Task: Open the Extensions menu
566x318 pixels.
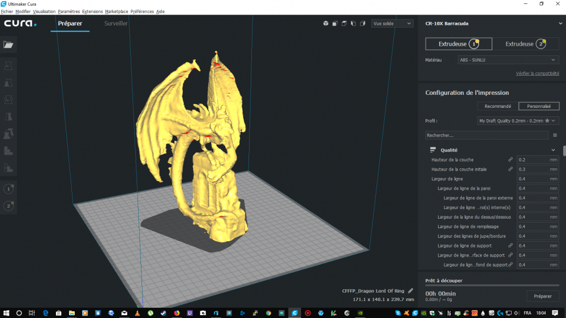Action: click(x=92, y=11)
